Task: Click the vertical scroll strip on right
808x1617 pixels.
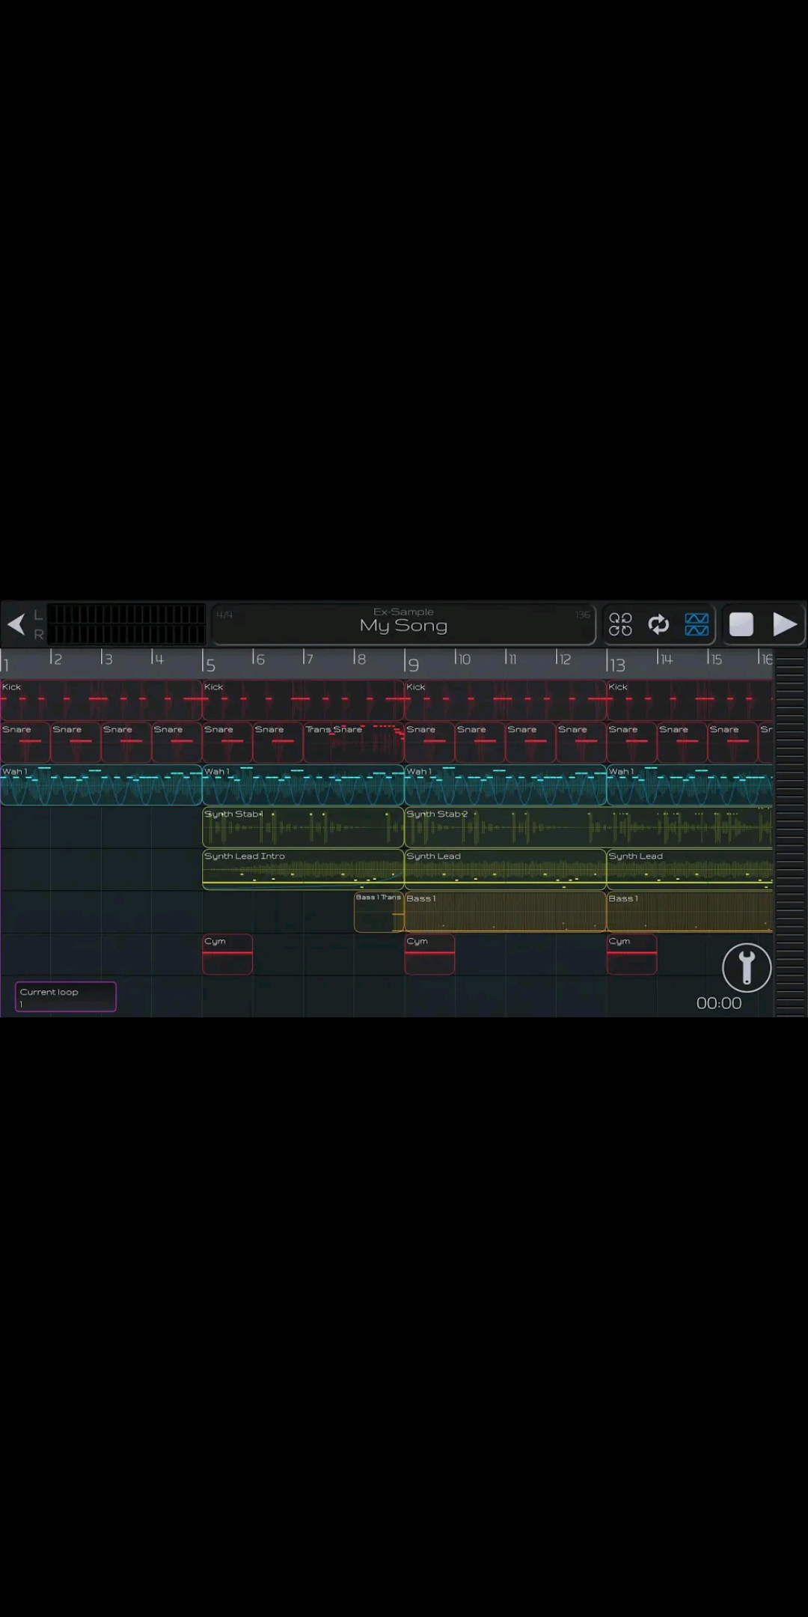Action: [x=790, y=831]
